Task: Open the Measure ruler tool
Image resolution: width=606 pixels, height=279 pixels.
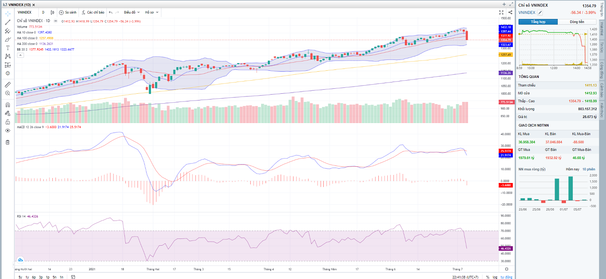Action: (6, 84)
